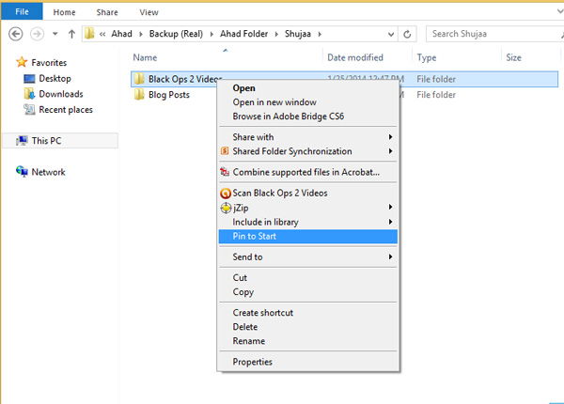Choose Rename from the context menu
564x404 pixels.
[308, 341]
